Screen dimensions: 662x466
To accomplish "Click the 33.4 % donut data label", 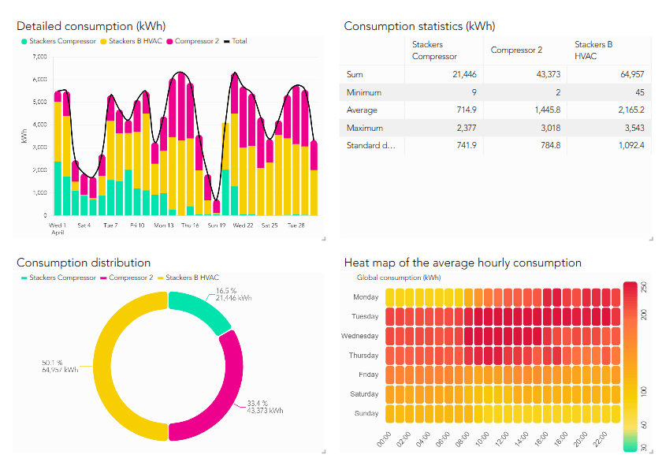I will (x=265, y=407).
